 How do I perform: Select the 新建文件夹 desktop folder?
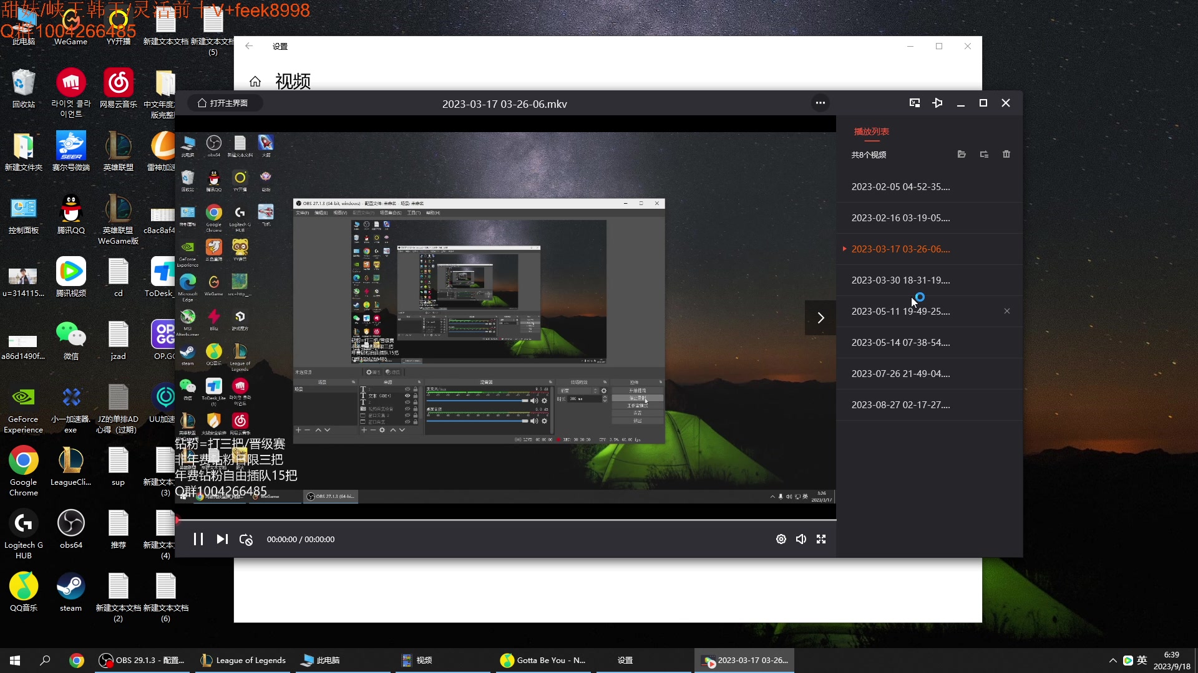tap(24, 151)
